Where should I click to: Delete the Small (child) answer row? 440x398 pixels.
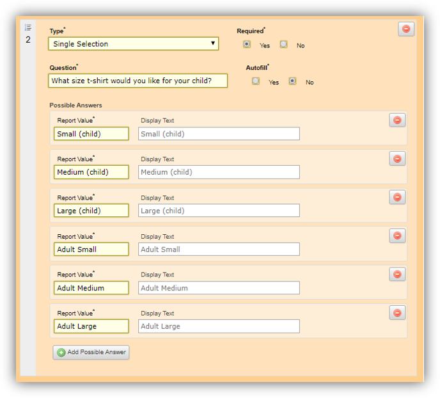(397, 120)
